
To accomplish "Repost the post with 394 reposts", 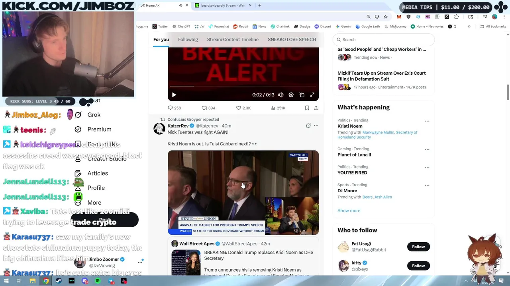I will (208, 108).
